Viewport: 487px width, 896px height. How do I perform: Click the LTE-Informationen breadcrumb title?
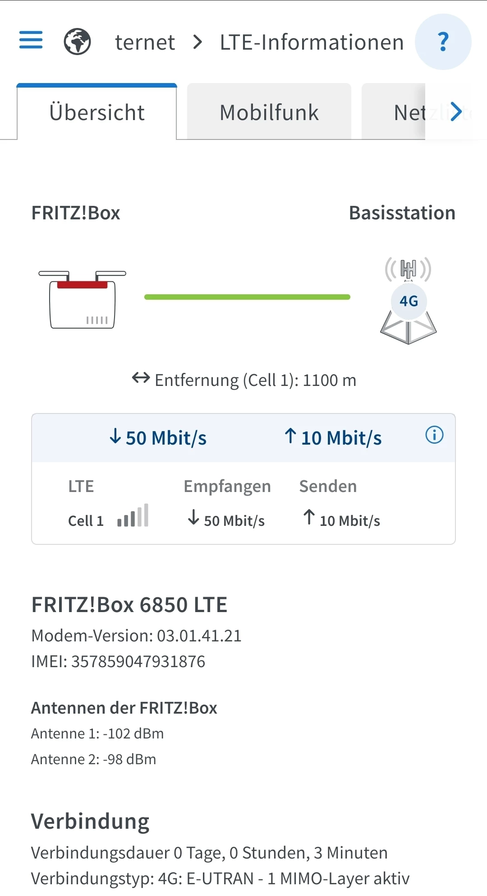(x=312, y=42)
